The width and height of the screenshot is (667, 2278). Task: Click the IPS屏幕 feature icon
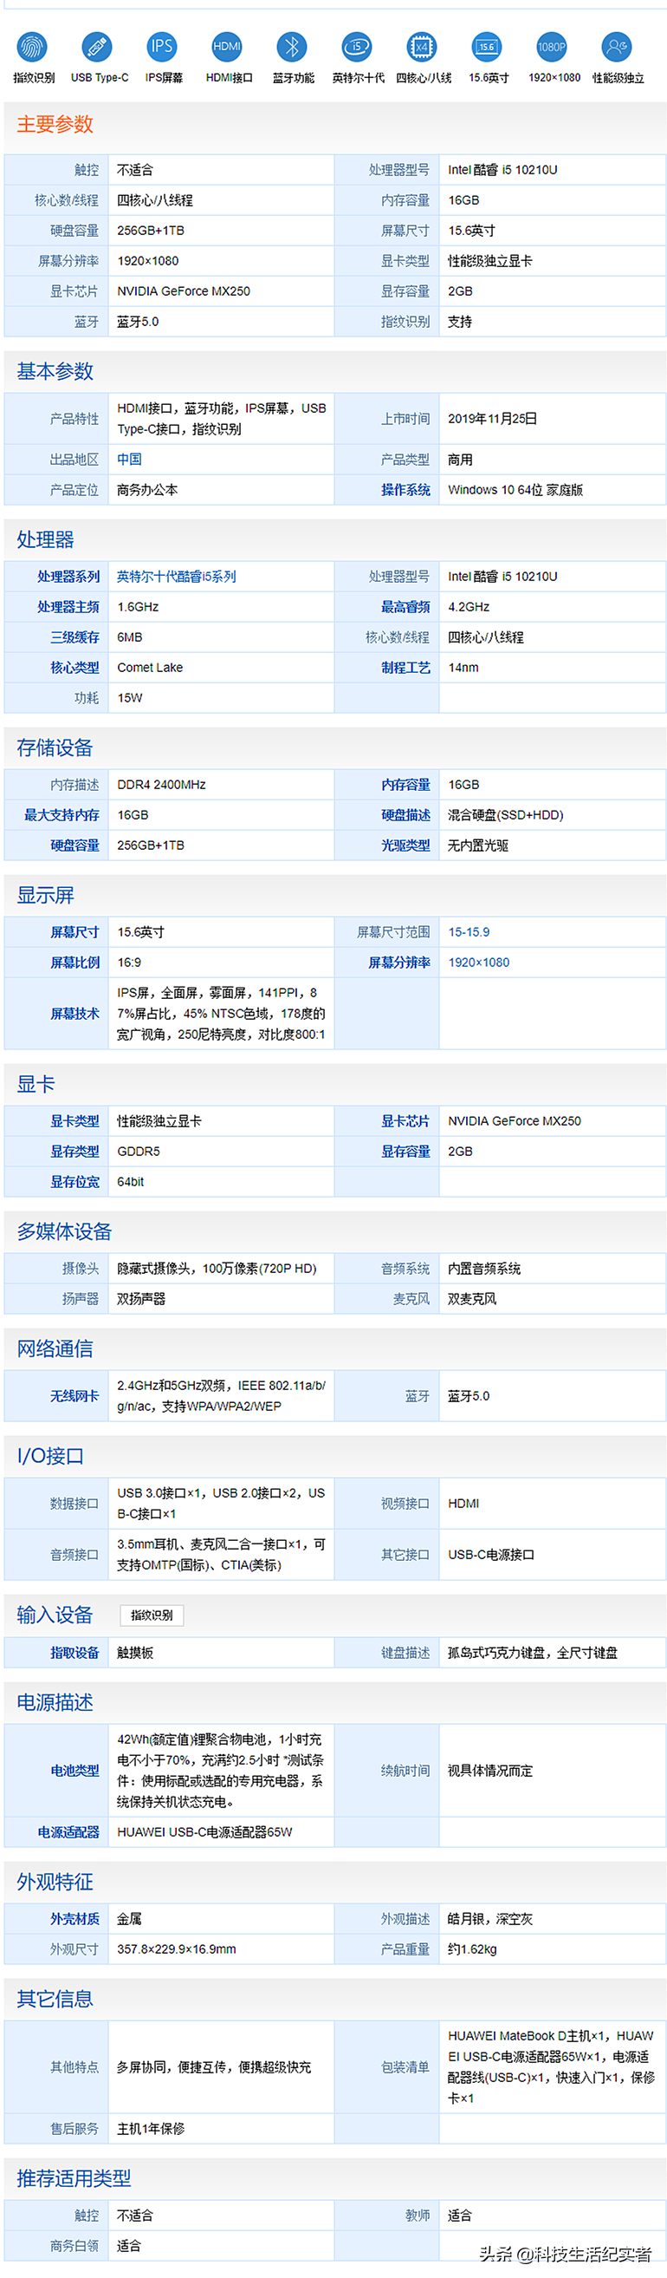point(162,47)
